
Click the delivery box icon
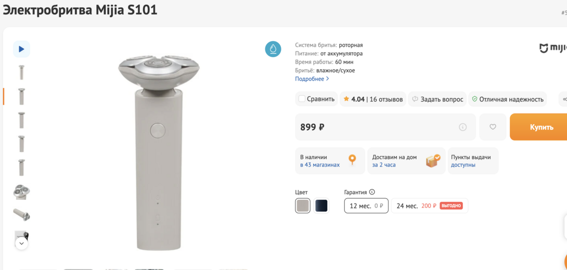433,160
